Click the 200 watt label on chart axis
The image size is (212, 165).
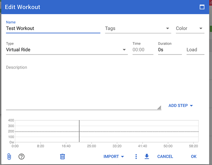pos(11,131)
